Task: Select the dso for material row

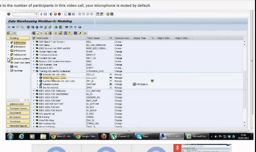Action: pyautogui.click(x=50, y=88)
